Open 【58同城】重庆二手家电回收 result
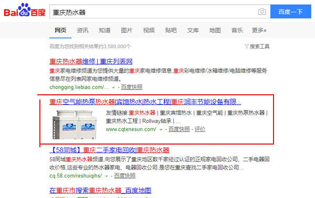This screenshot has width=315, height=198. click(109, 150)
